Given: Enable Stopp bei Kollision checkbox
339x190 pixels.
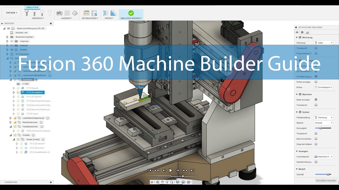Looking at the screenshot, I should (316, 144).
